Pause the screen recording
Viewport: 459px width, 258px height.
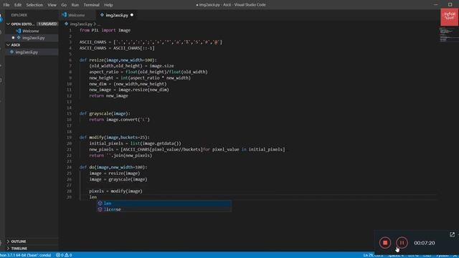point(402,243)
